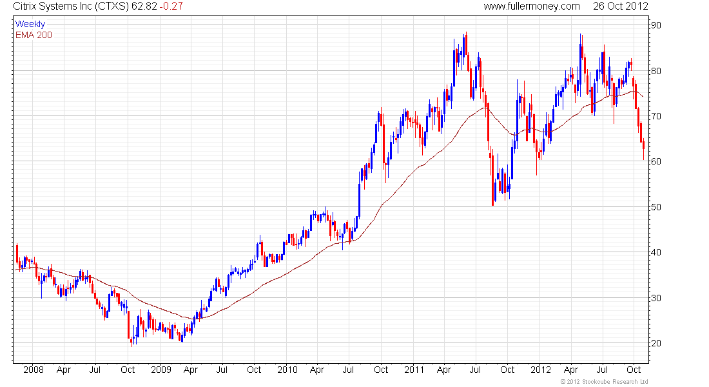Screen dimensions: 709x387
Task: Click the -0.27 price change value
Action: pyautogui.click(x=171, y=6)
